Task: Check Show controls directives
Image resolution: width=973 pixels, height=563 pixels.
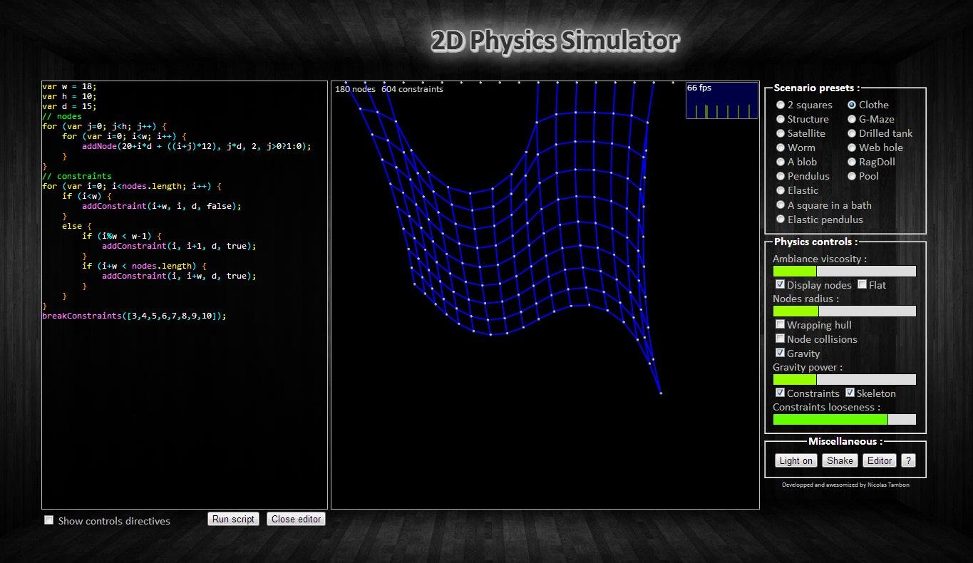Action: (48, 520)
